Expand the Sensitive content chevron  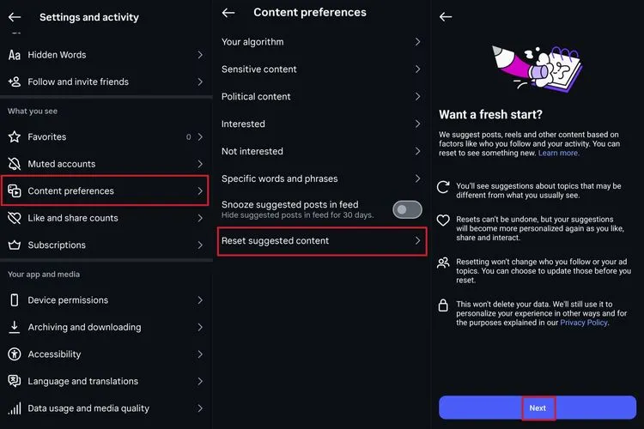click(x=417, y=69)
